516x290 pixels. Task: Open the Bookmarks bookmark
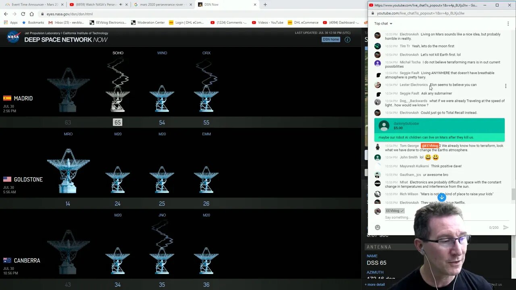[33, 23]
